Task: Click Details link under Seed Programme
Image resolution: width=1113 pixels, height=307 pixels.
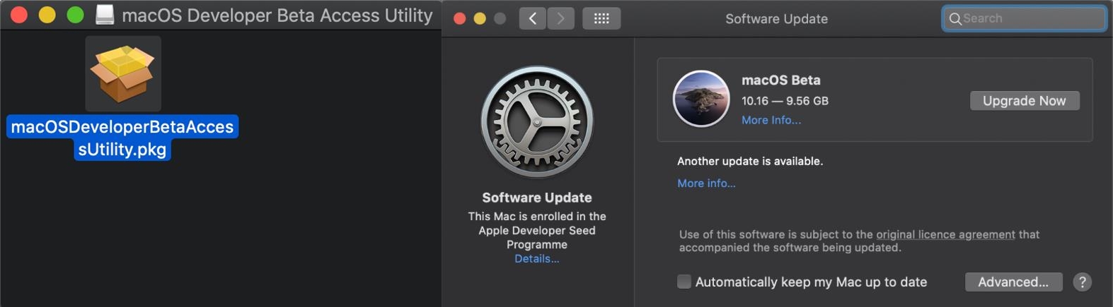Action: (x=537, y=258)
